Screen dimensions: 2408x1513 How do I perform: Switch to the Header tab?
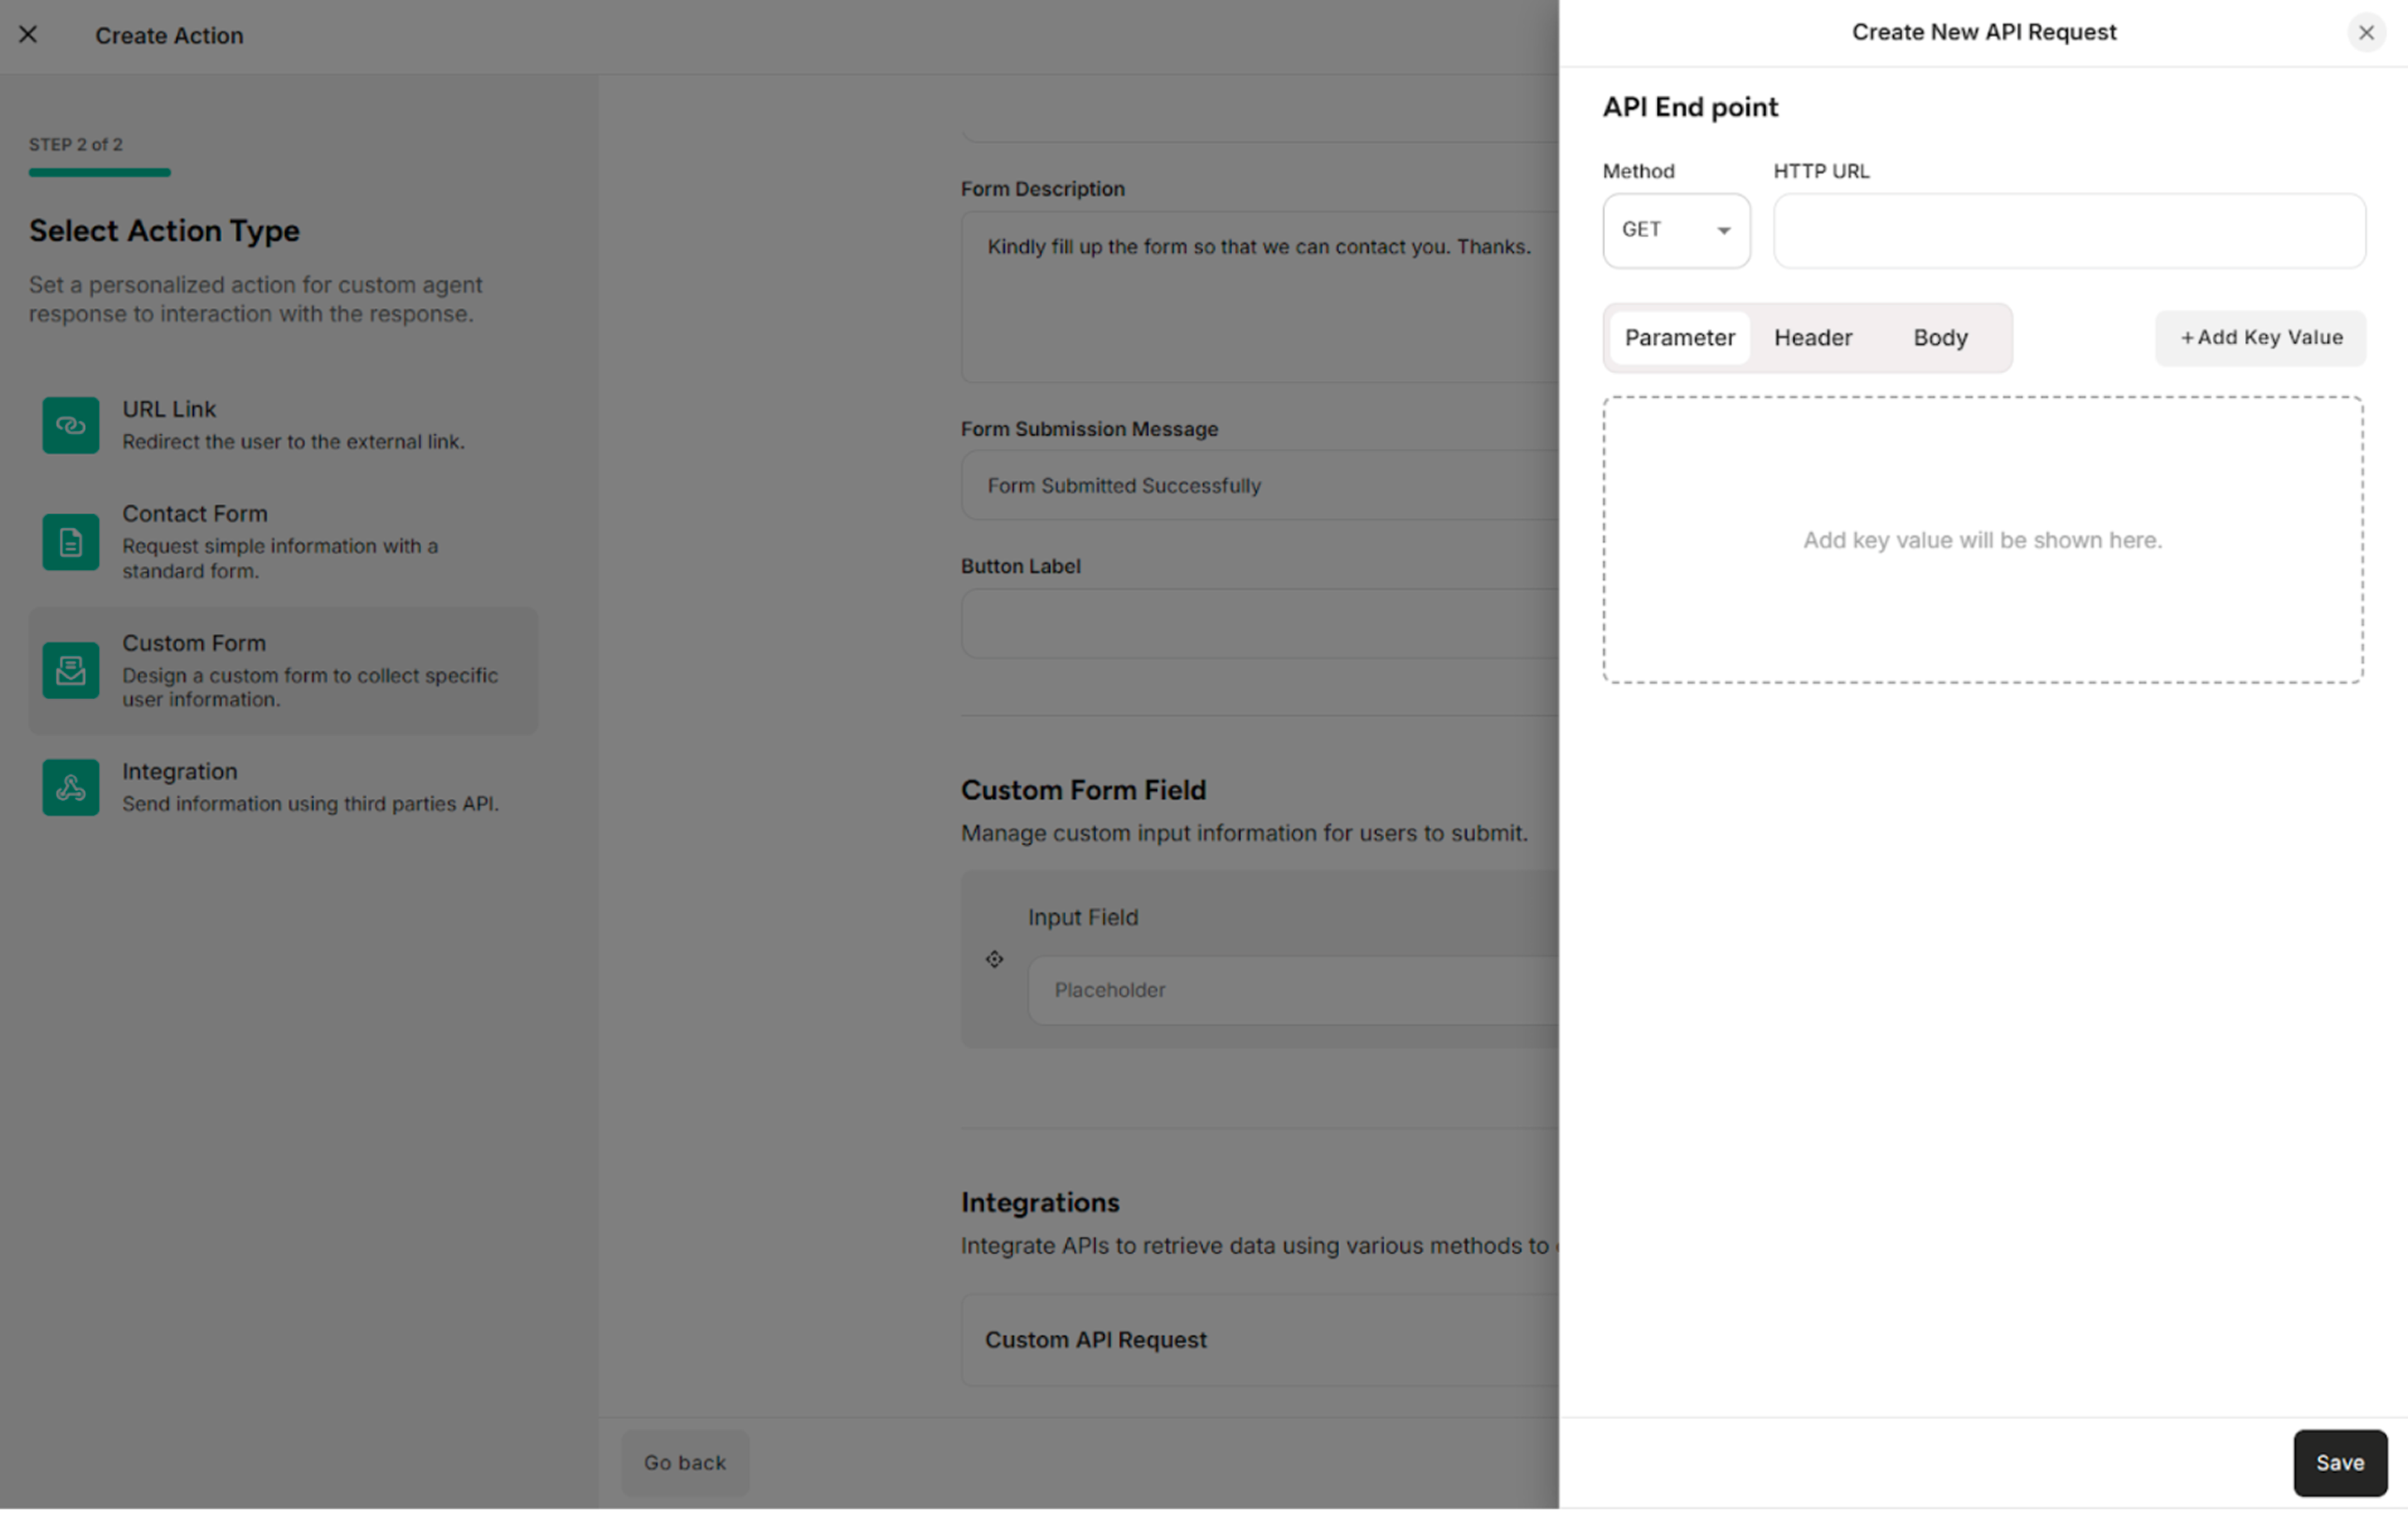(1812, 338)
